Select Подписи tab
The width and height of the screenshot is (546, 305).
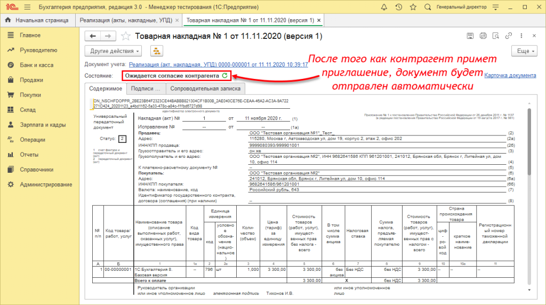(146, 89)
